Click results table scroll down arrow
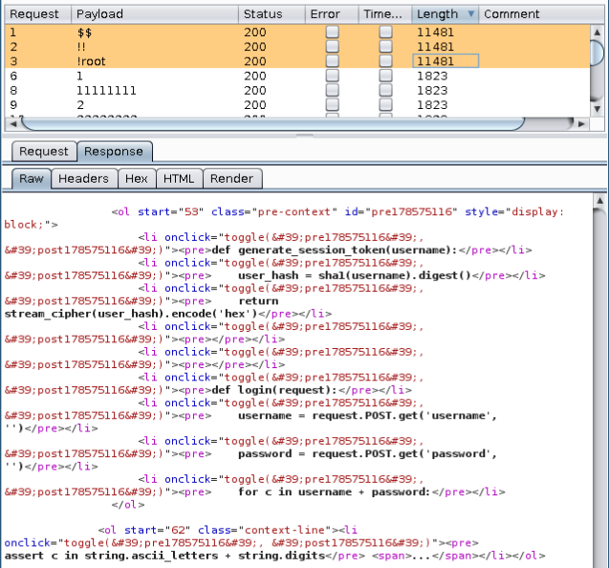The height and width of the screenshot is (568, 609). tap(597, 109)
